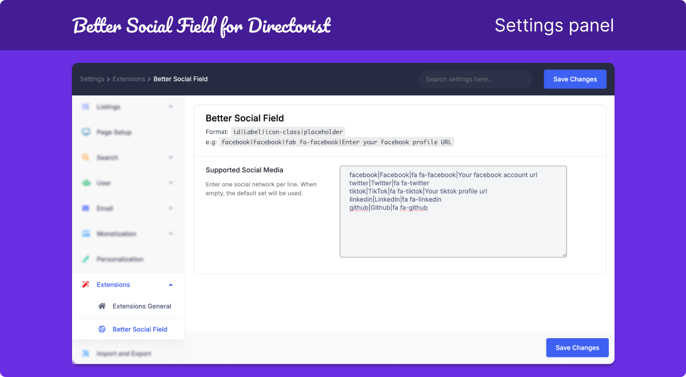This screenshot has height=377, width=686.
Task: Open Settings from the breadcrumb
Action: click(x=92, y=79)
